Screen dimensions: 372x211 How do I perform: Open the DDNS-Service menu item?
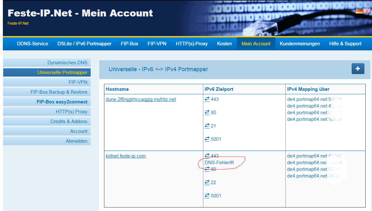pyautogui.click(x=32, y=44)
